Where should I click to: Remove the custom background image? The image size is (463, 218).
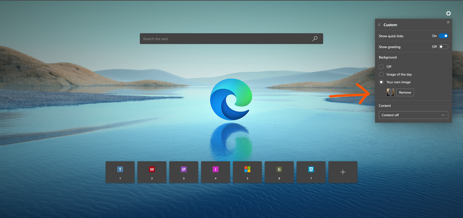tap(405, 92)
